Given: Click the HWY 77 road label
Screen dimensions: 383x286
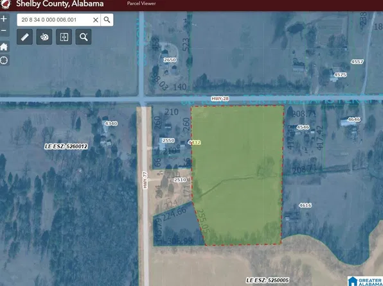Looking at the screenshot, I should tap(145, 180).
